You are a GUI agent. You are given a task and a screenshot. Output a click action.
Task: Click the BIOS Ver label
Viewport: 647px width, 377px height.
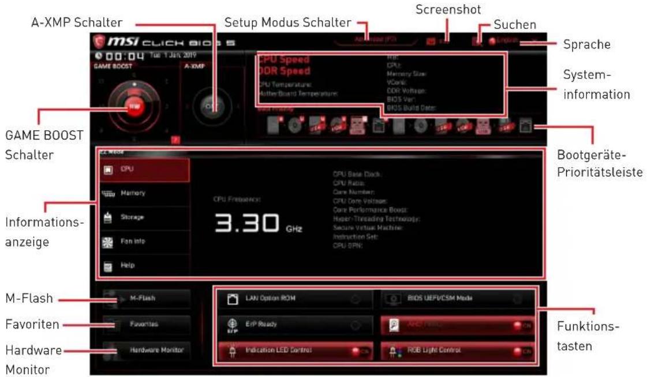(x=401, y=99)
